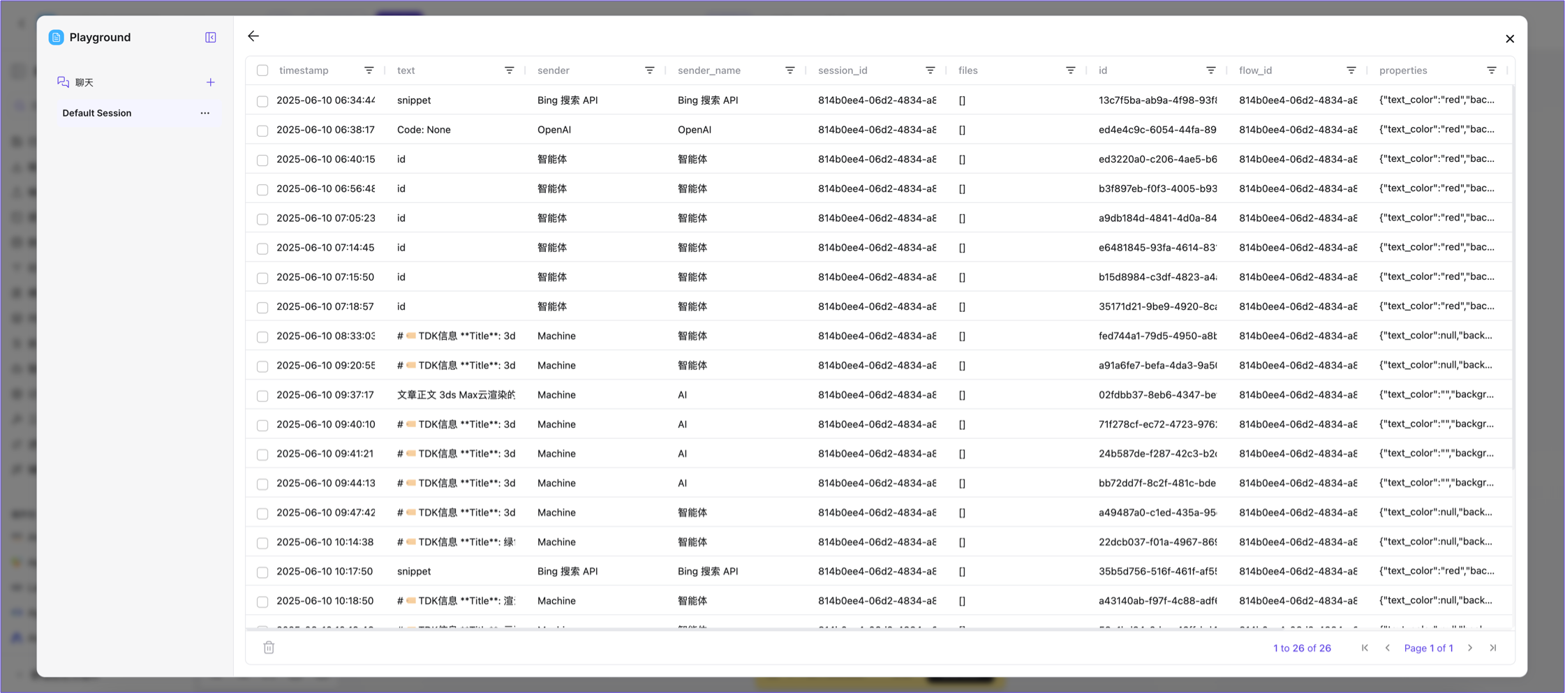Go to the next page
This screenshot has height=693, width=1565.
click(1470, 648)
